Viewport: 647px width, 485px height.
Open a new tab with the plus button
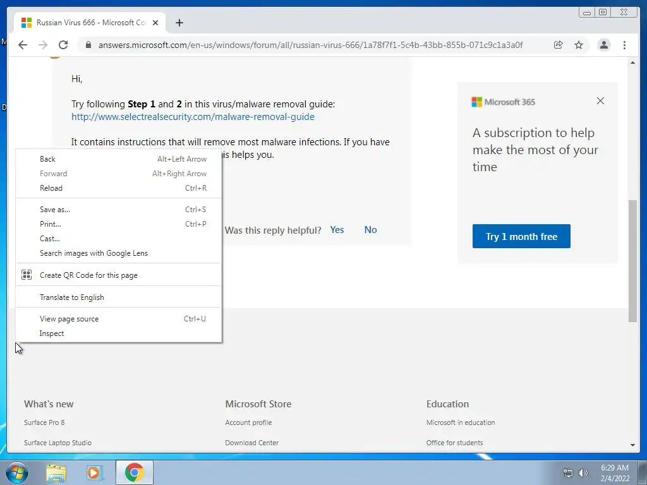point(179,23)
